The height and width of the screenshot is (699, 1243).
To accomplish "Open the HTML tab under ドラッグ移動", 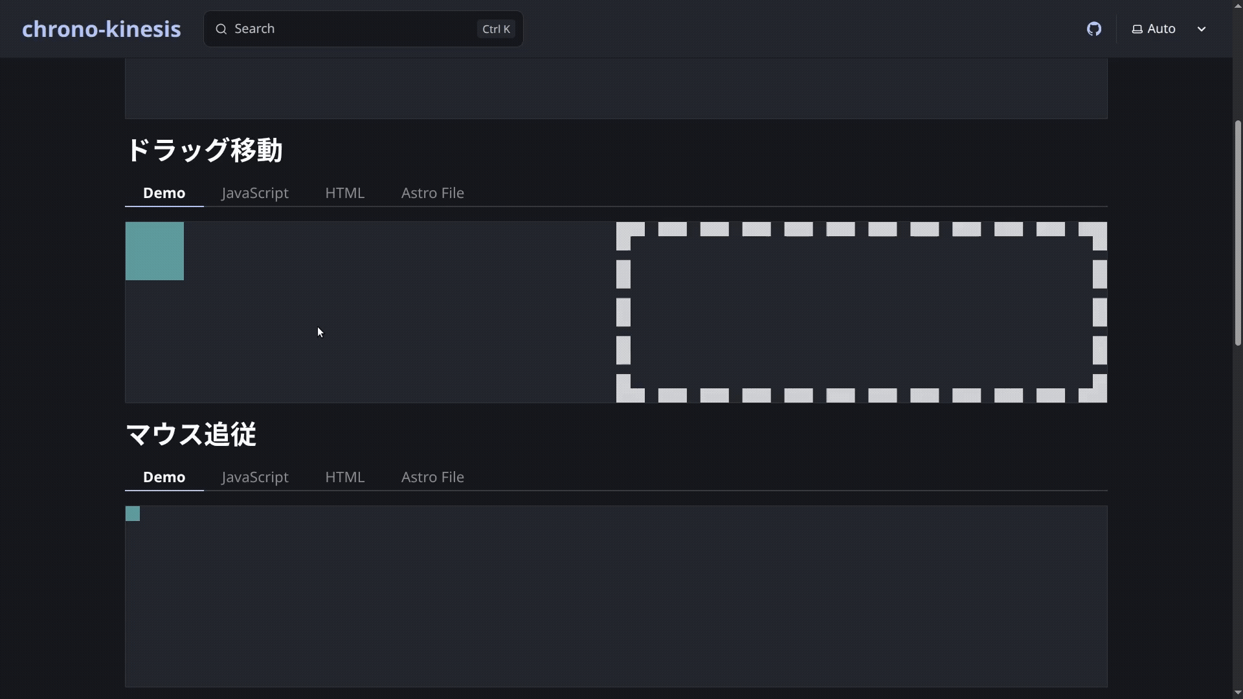I will [x=344, y=192].
